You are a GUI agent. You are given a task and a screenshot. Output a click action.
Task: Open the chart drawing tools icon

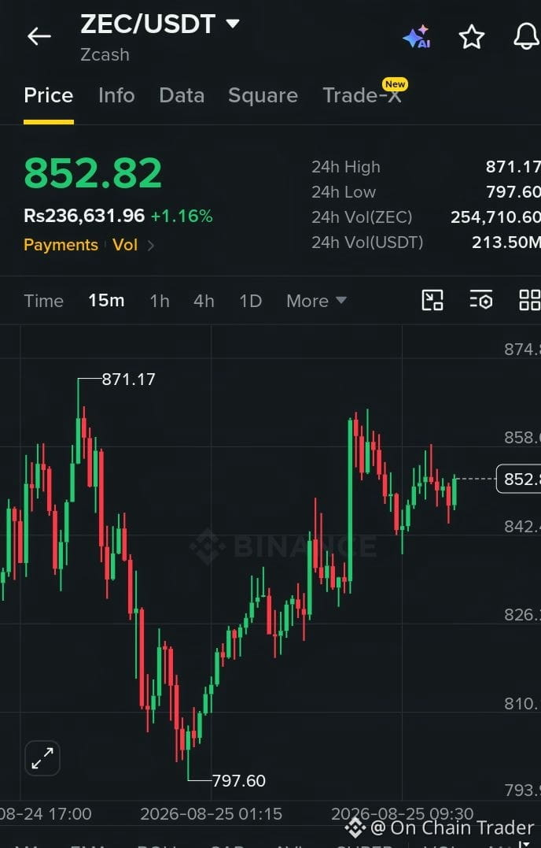pyautogui.click(x=432, y=300)
